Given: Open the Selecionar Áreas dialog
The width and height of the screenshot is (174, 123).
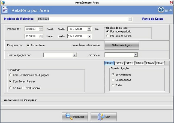Looking at the screenshot, I should click(x=122, y=45).
